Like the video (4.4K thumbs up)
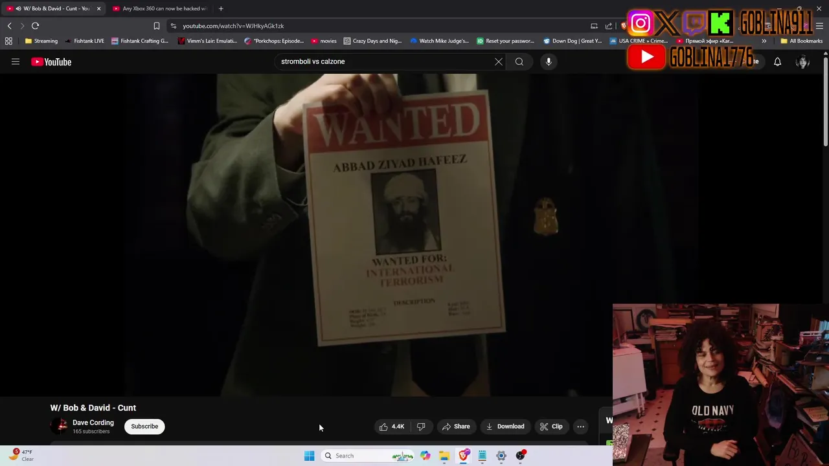This screenshot has width=829, height=466. point(392,427)
